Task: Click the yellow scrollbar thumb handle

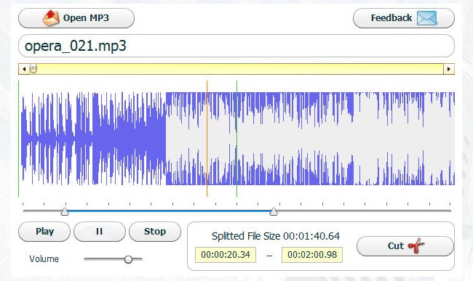Action: 33,69
